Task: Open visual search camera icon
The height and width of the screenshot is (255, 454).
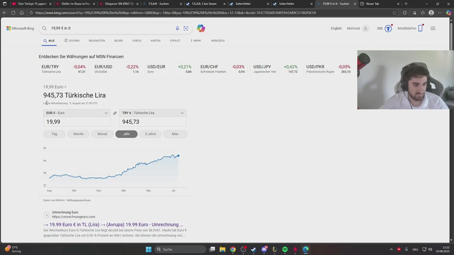Action: [x=186, y=28]
